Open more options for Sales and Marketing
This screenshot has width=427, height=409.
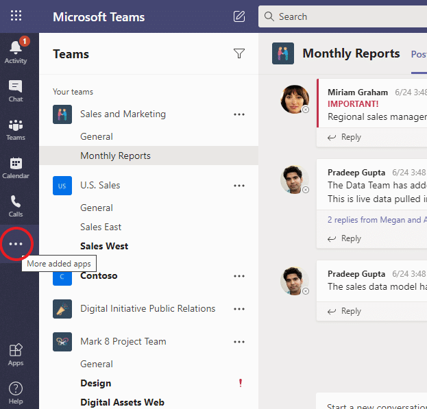[x=239, y=114]
